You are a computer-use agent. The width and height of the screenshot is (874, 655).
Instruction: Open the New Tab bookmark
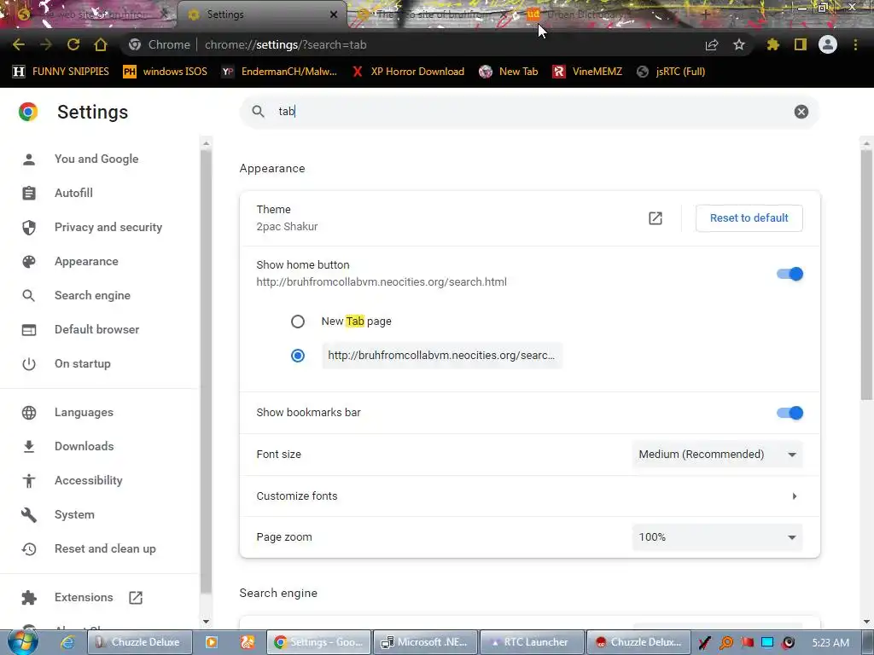point(509,72)
